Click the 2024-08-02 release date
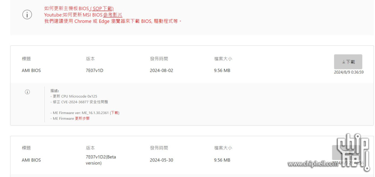The image size is (375, 177). [x=161, y=71]
